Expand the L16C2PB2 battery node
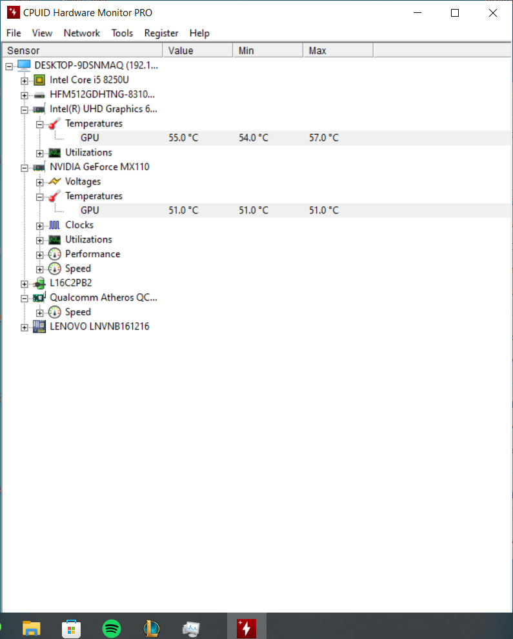 [x=25, y=284]
